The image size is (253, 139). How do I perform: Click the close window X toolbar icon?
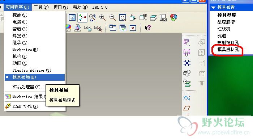click(x=133, y=28)
